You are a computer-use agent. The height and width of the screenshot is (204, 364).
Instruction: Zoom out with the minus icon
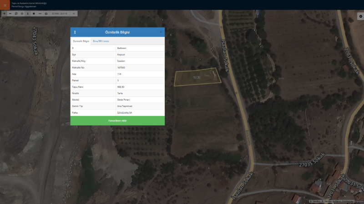point(10,14)
